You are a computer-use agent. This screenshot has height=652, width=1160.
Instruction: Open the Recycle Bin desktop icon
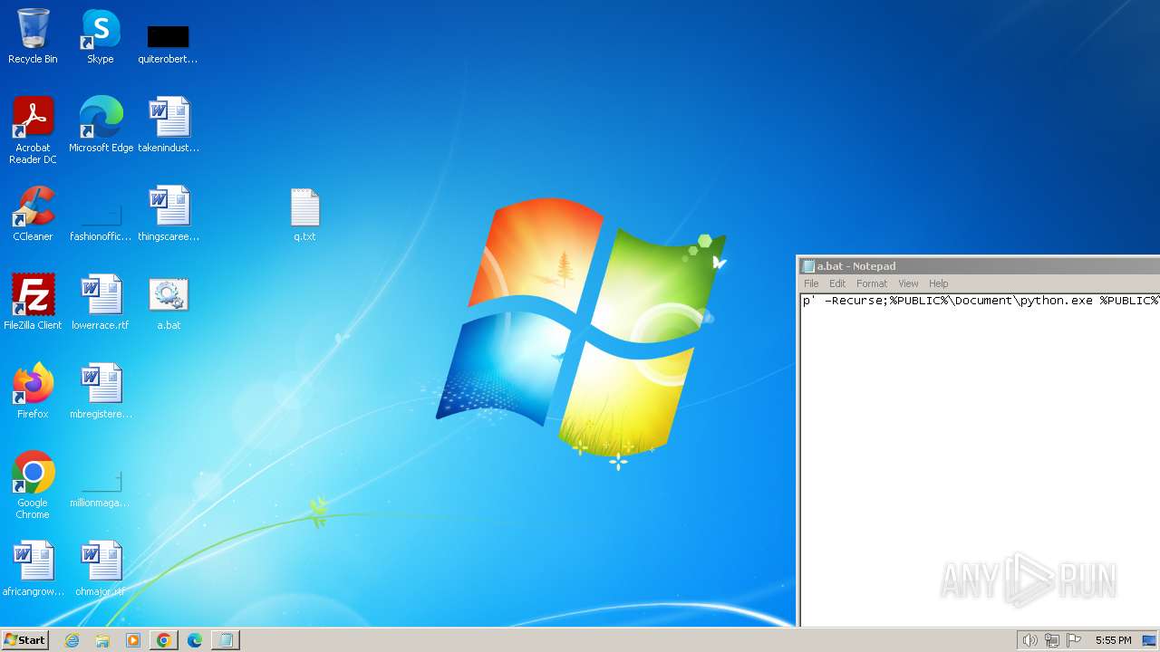coord(33,36)
